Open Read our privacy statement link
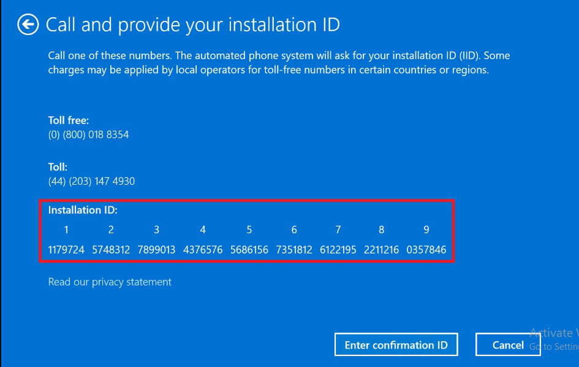 click(110, 282)
